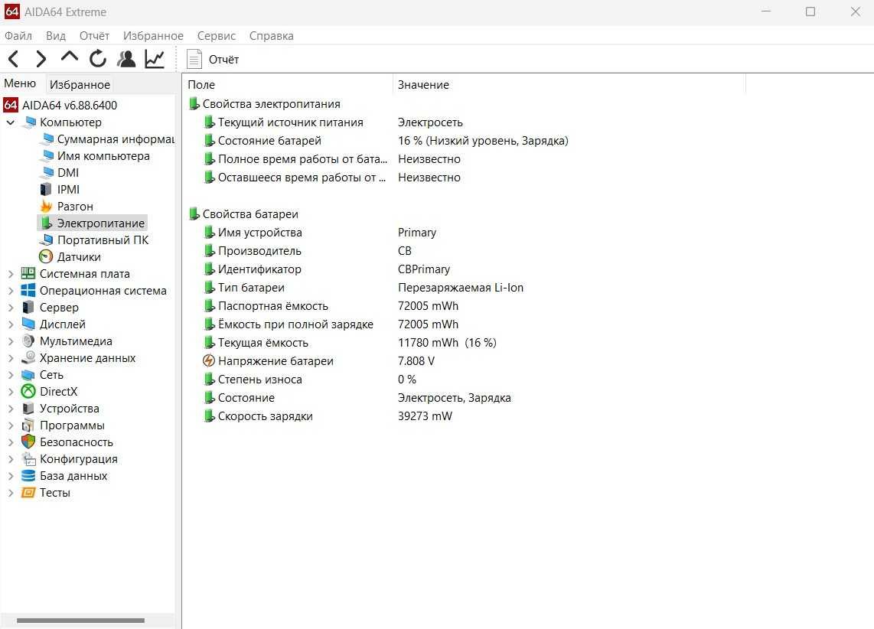Select DMI item in tree

[x=68, y=173]
